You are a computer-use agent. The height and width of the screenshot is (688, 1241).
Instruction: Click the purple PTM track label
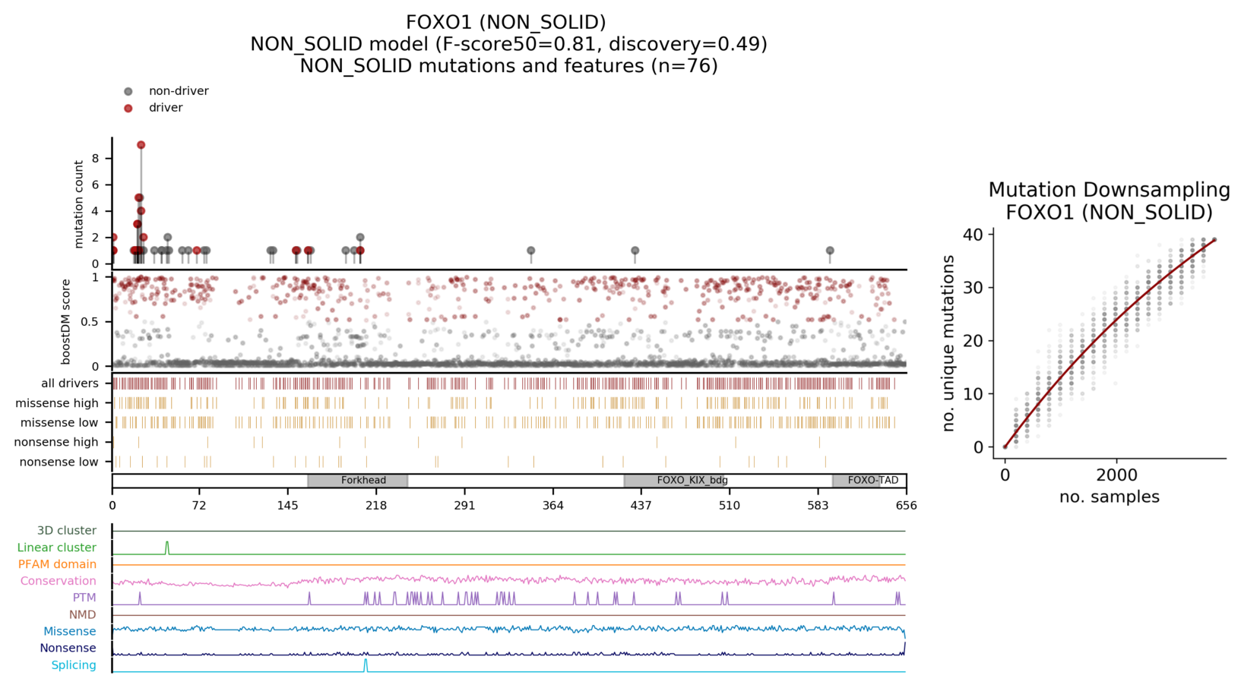pyautogui.click(x=84, y=598)
